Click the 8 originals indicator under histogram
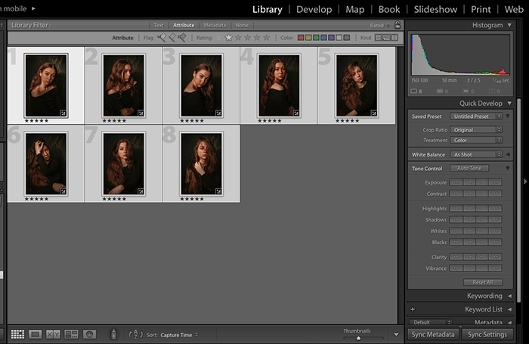The height and width of the screenshot is (344, 529). pyautogui.click(x=416, y=91)
